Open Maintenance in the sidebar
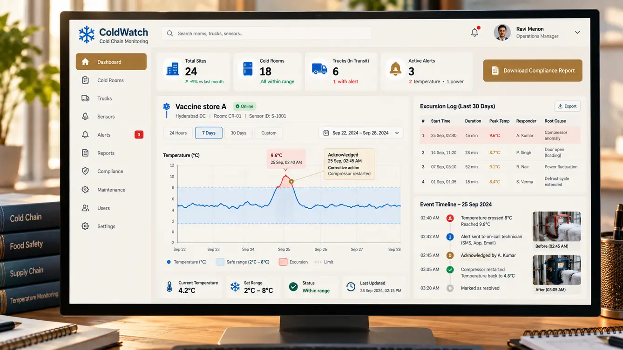Viewport: 623px width, 350px height. 111,190
